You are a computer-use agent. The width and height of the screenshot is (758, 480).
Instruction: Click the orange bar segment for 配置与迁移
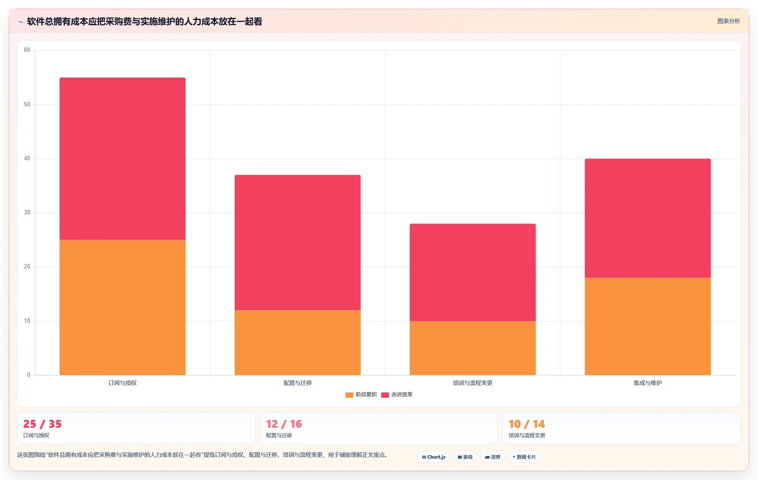click(x=297, y=342)
